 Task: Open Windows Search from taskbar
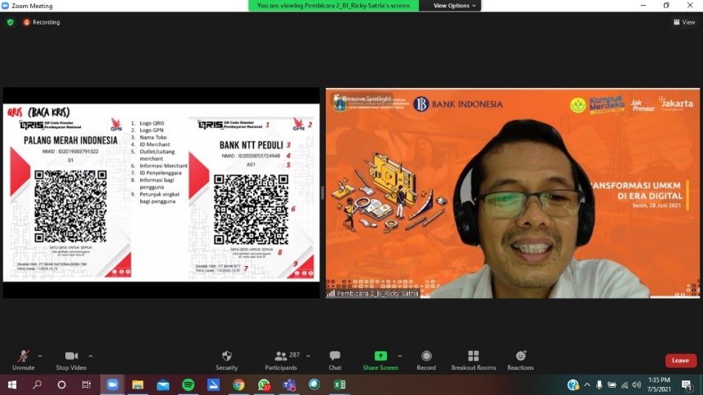pyautogui.click(x=38, y=384)
